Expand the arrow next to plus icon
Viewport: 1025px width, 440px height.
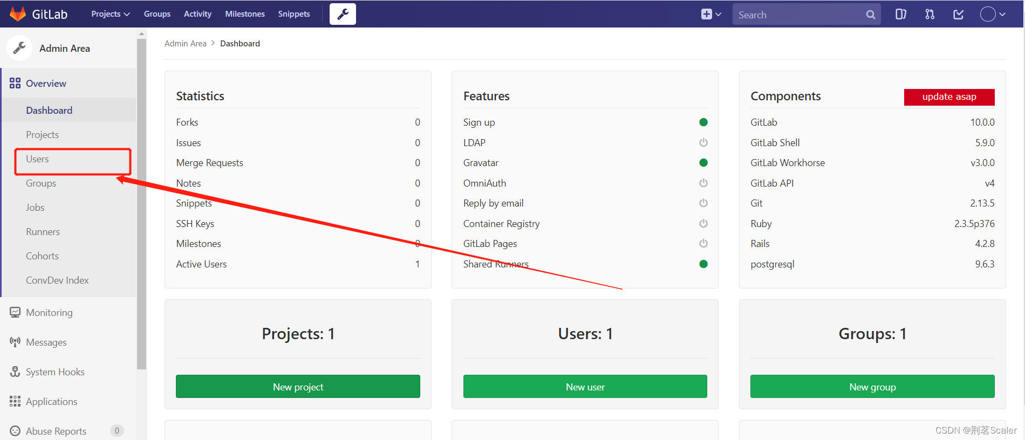point(719,15)
